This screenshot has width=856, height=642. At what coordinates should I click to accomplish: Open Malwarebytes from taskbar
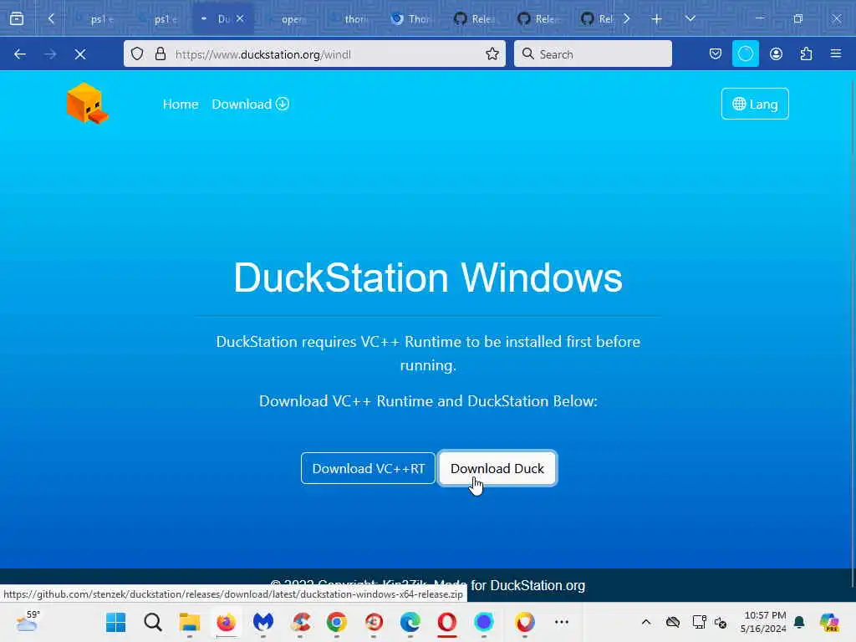[x=263, y=622]
